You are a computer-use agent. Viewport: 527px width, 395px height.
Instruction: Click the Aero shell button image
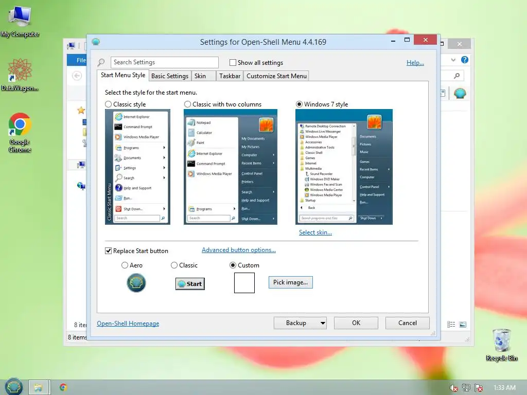coord(136,282)
